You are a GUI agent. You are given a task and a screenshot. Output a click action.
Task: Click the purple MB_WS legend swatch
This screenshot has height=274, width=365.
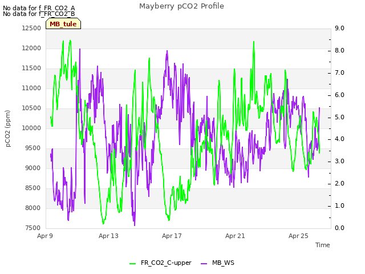coord(204,264)
